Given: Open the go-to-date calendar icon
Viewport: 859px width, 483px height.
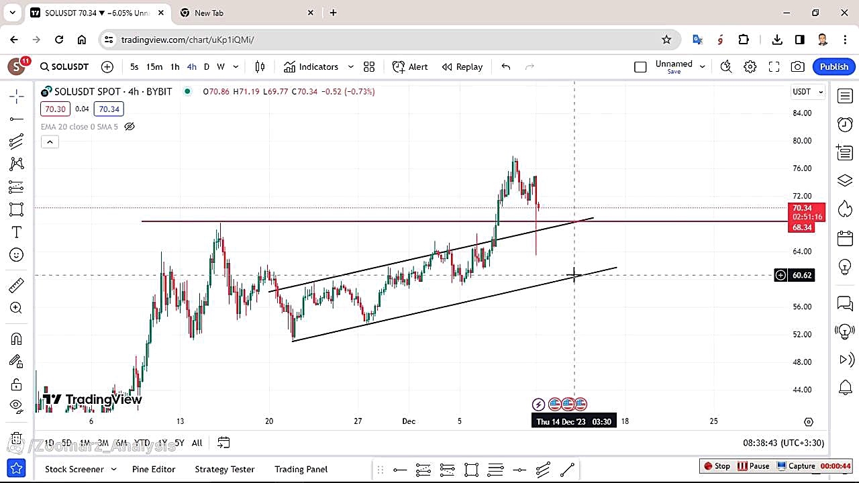Looking at the screenshot, I should (x=223, y=443).
